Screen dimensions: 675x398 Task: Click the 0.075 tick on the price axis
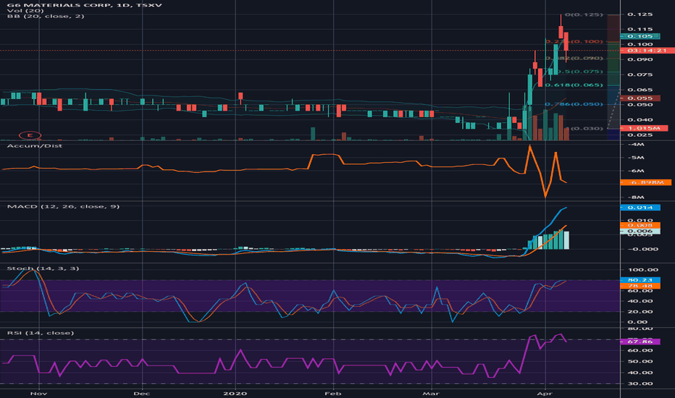click(x=640, y=75)
